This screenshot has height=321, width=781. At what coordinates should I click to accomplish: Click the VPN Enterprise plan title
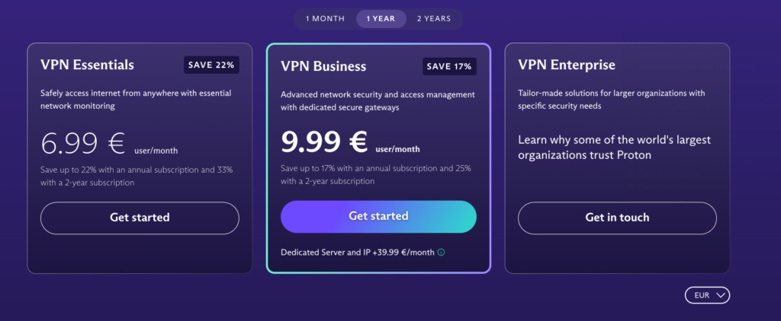tap(567, 65)
